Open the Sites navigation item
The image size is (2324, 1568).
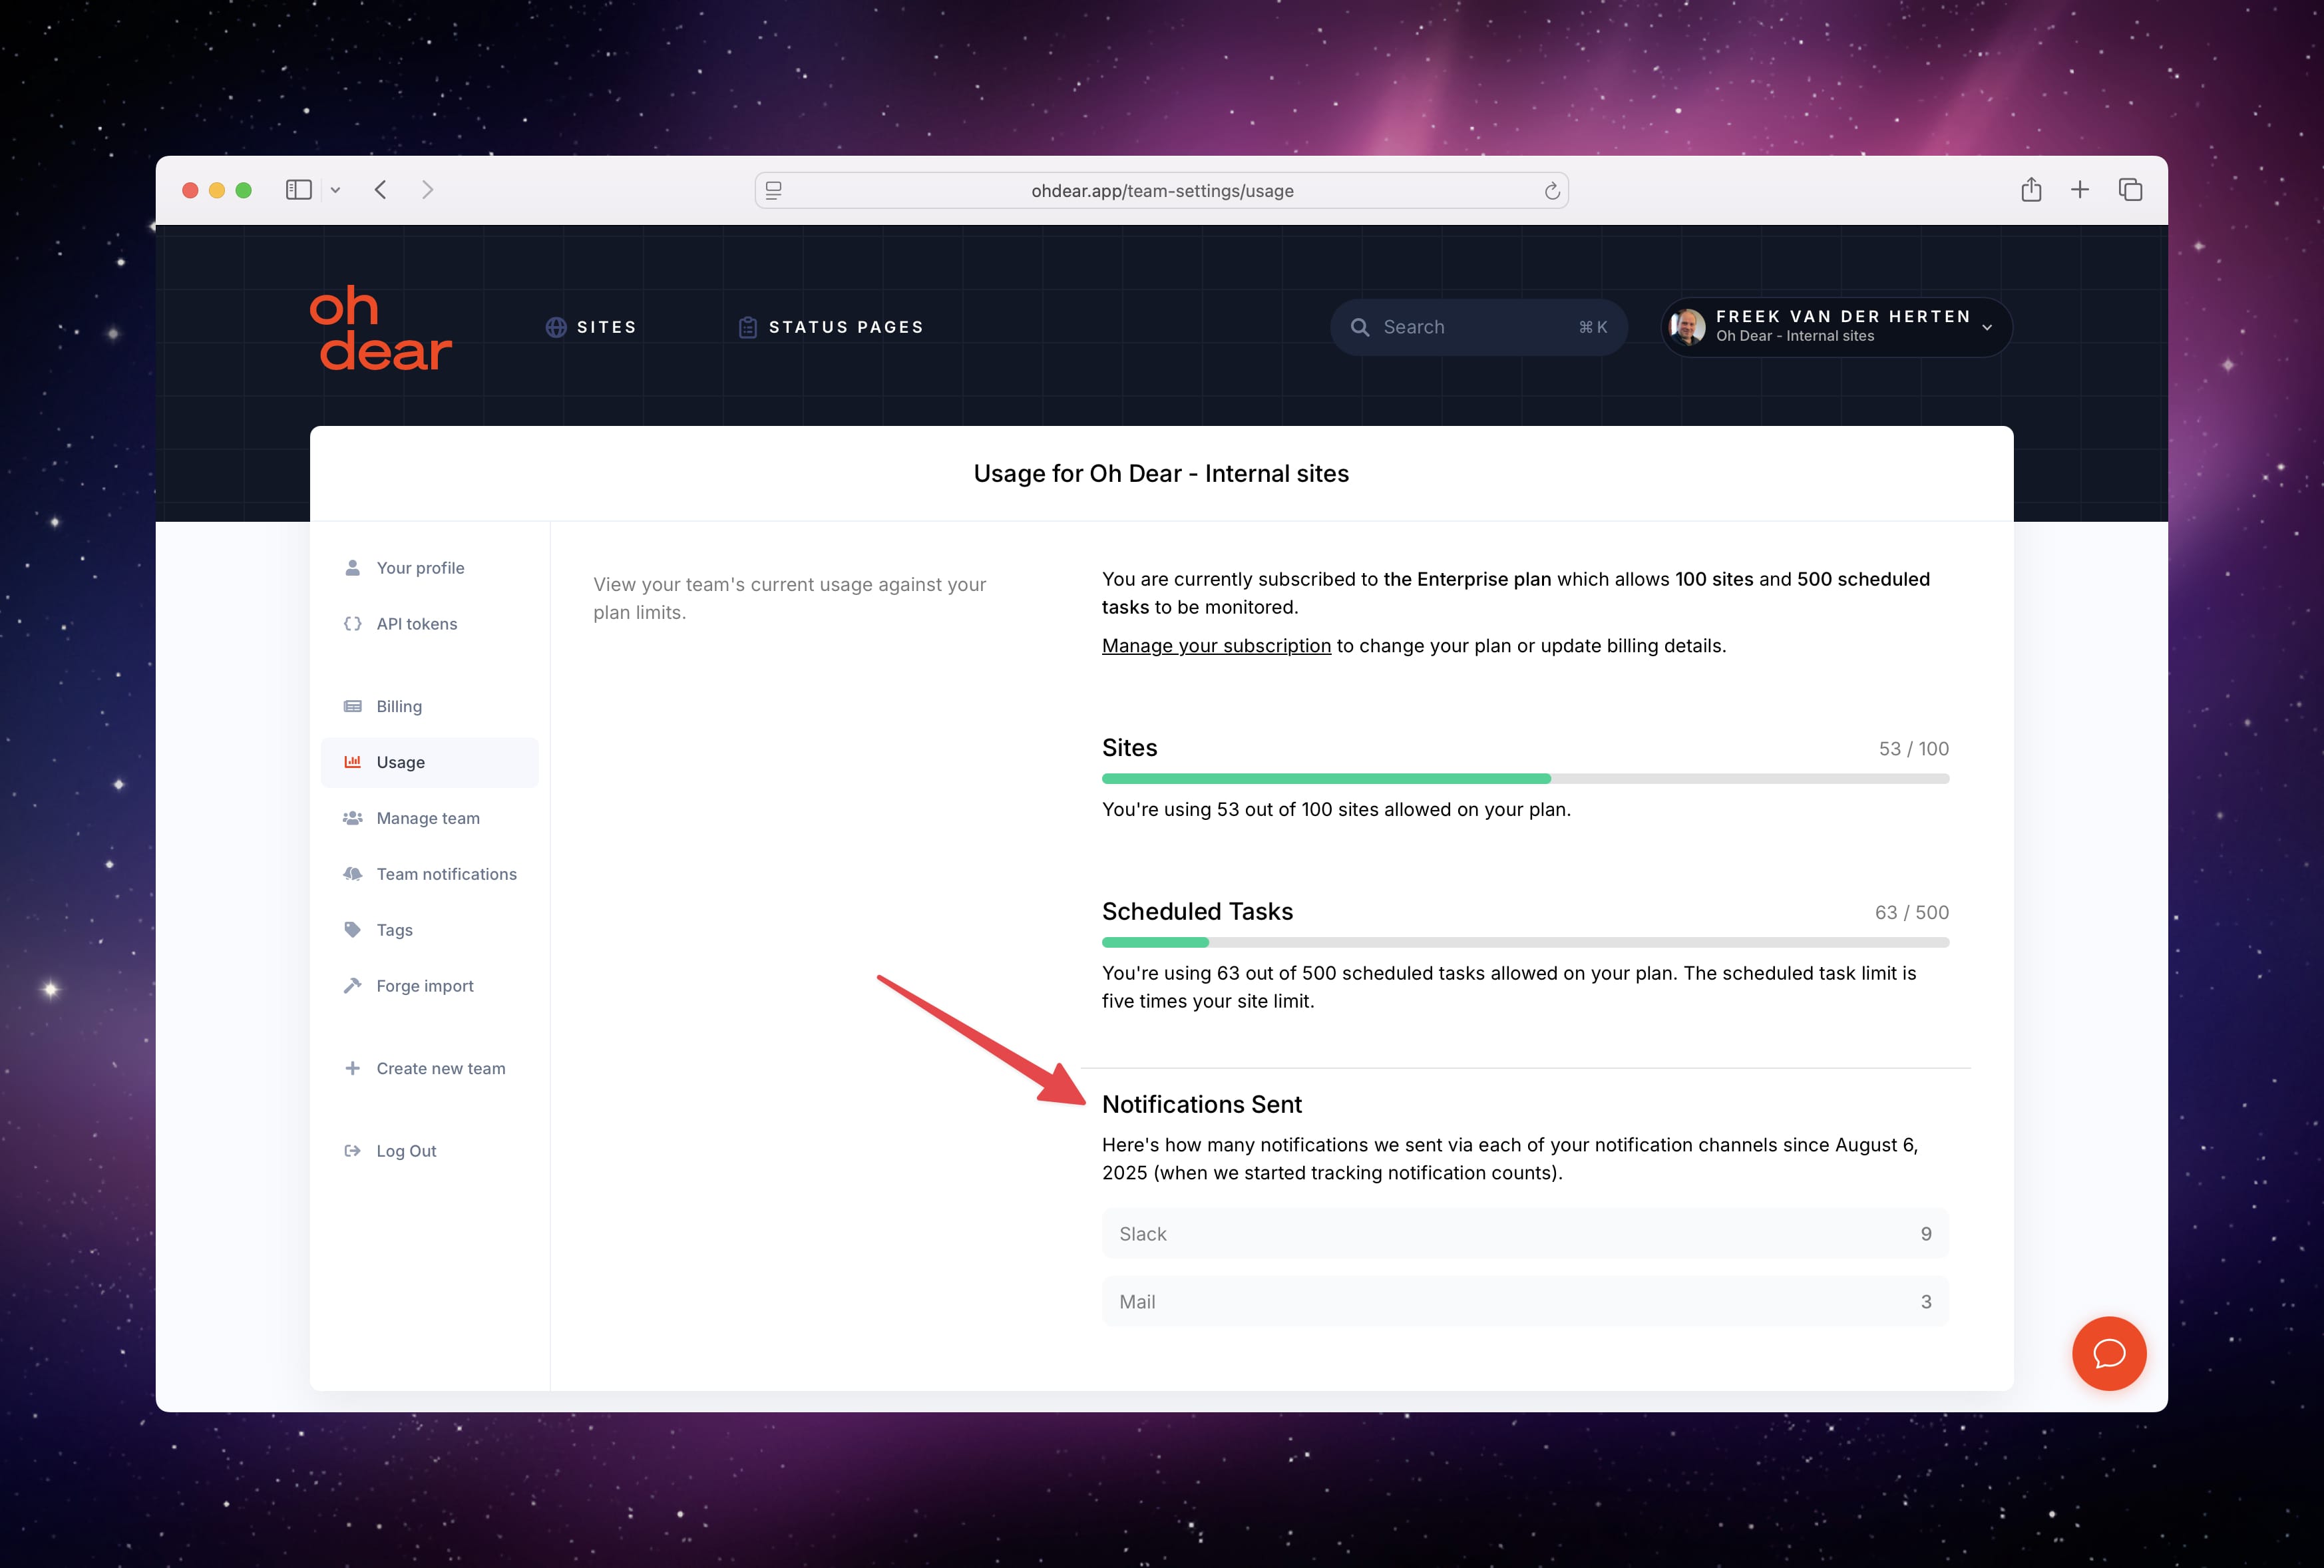pyautogui.click(x=591, y=327)
